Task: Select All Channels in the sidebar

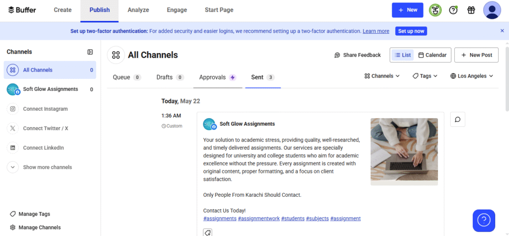Action: (50, 70)
